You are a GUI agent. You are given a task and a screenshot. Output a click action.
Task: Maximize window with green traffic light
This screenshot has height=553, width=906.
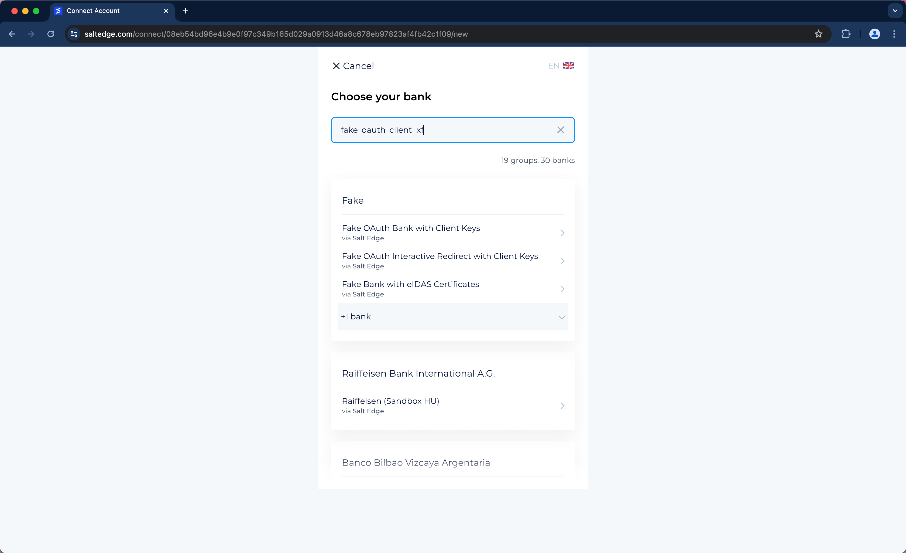36,11
